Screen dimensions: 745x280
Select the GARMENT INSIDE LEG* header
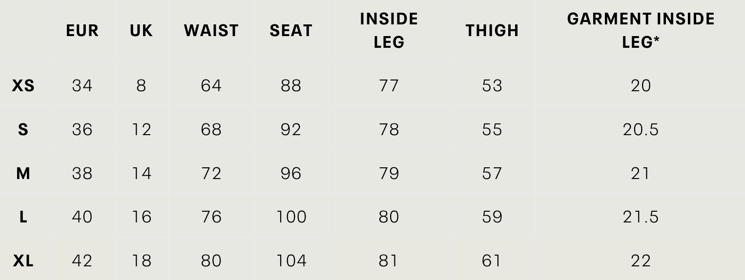pyautogui.click(x=641, y=30)
